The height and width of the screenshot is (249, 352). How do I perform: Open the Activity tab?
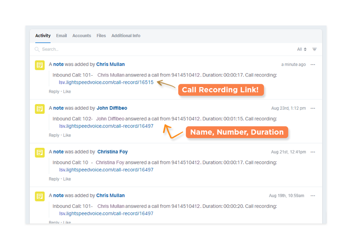pos(43,36)
